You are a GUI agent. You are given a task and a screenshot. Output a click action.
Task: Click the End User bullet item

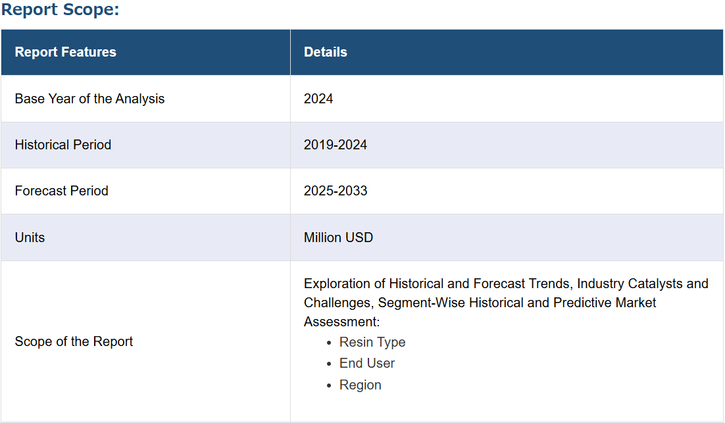pos(367,363)
